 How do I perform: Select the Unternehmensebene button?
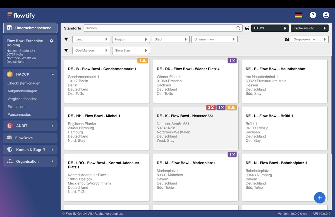30,28
